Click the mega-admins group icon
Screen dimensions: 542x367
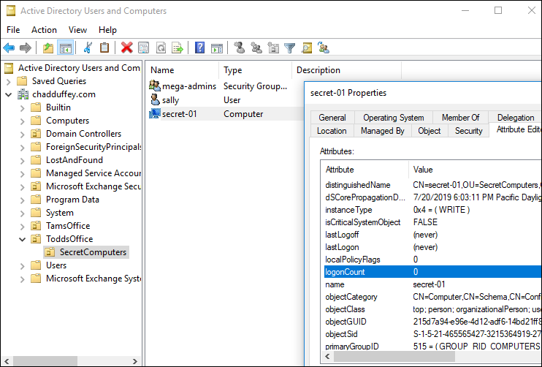[x=155, y=86]
